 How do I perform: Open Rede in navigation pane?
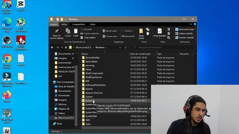58,124
